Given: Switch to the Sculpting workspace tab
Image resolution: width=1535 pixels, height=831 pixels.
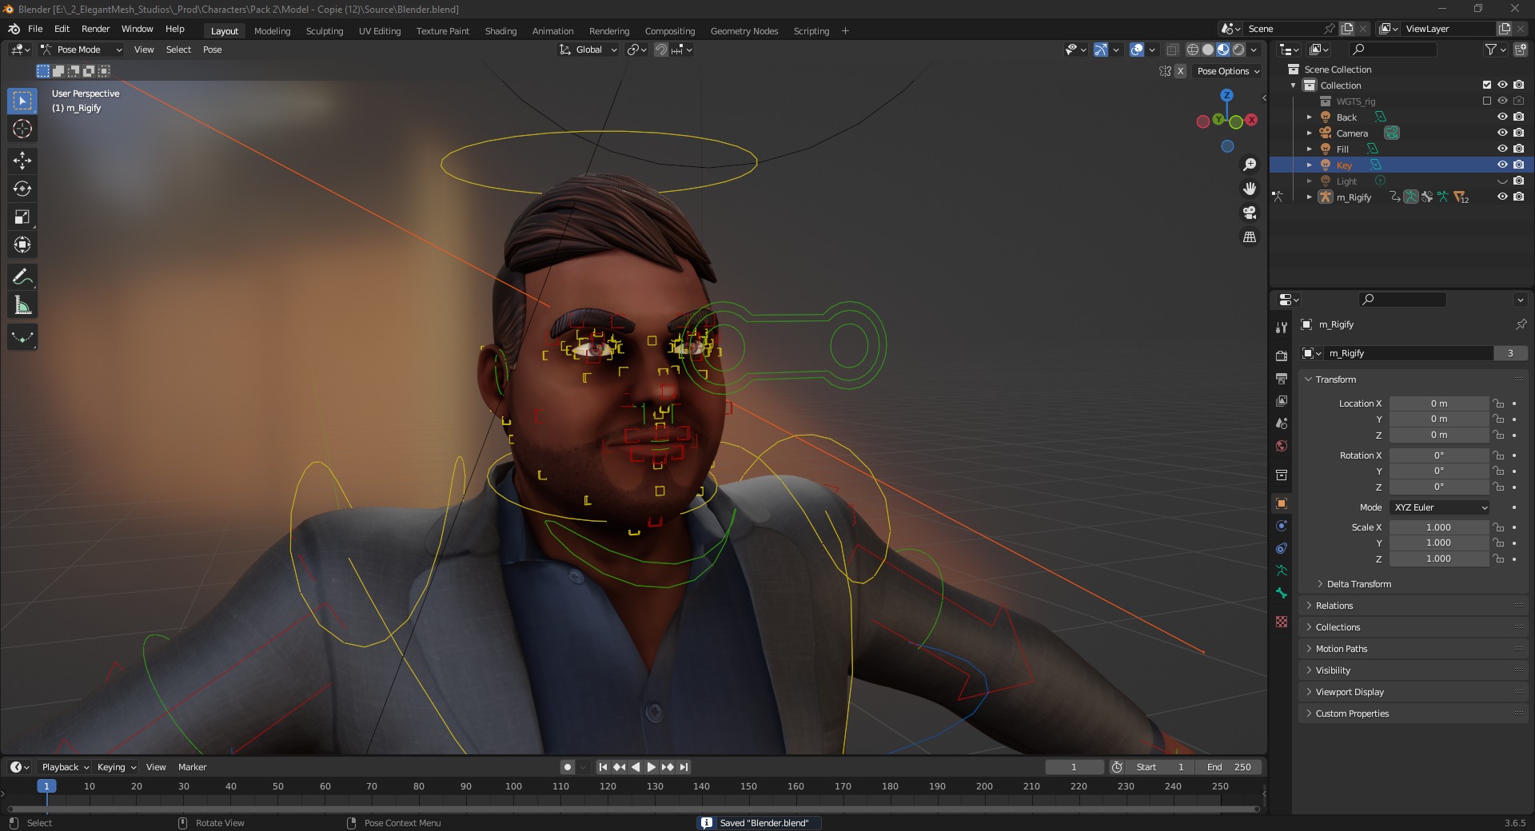Looking at the screenshot, I should coord(325,31).
